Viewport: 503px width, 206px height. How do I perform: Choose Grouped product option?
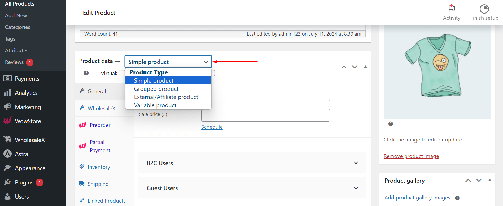[156, 89]
